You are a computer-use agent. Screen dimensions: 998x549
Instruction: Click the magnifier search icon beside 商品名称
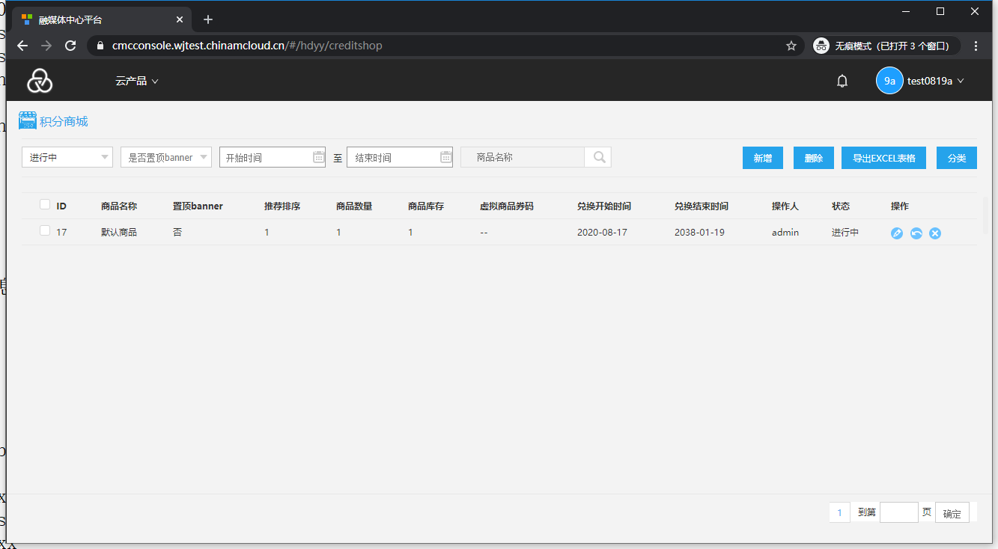pyautogui.click(x=599, y=157)
